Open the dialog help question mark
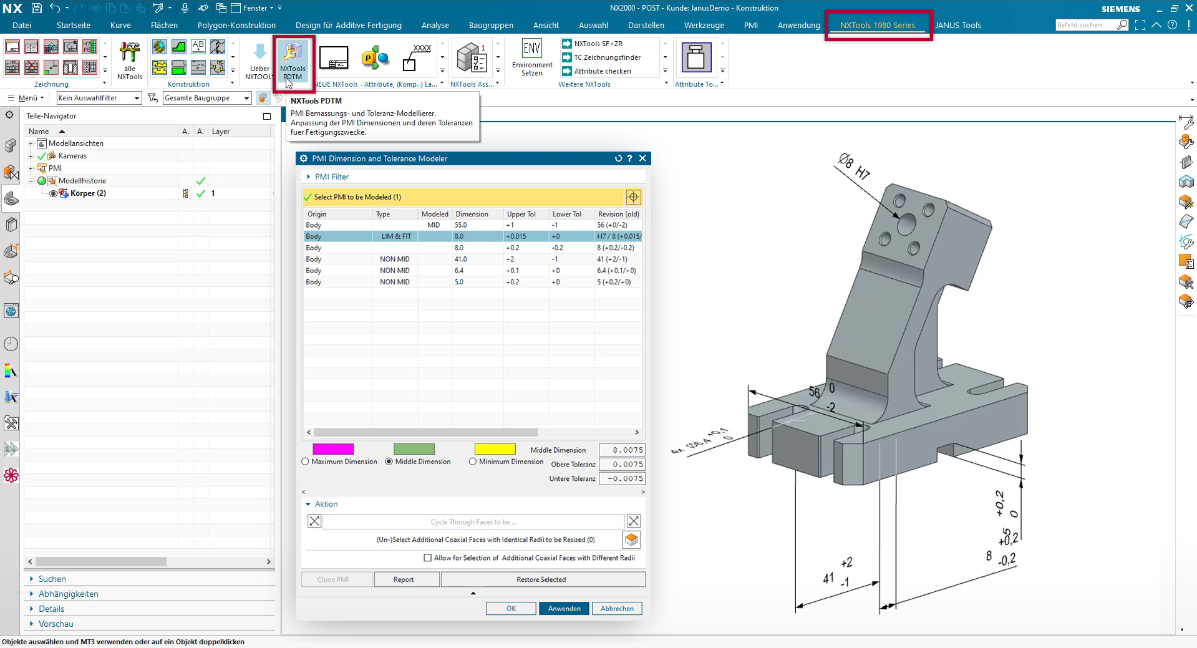This screenshot has height=648, width=1197. (x=629, y=158)
